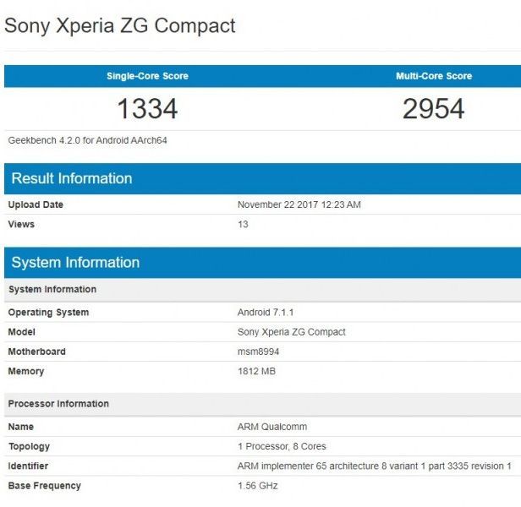This screenshot has height=507, width=521.
Task: Click the Result Information section header
Action: (72, 178)
